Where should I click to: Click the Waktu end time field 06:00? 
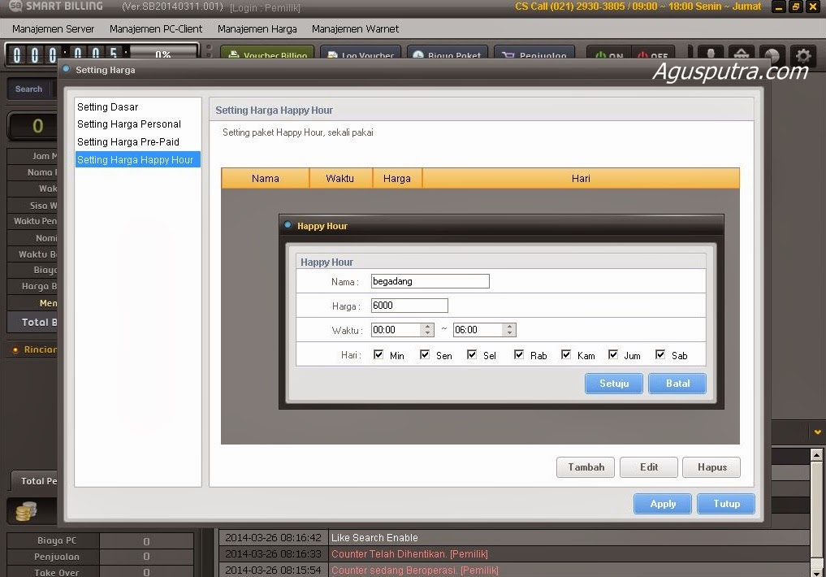click(478, 330)
